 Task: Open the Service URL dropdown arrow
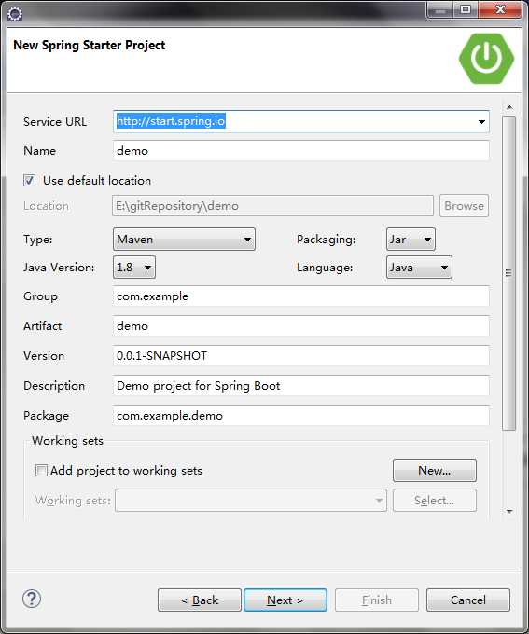tap(481, 122)
